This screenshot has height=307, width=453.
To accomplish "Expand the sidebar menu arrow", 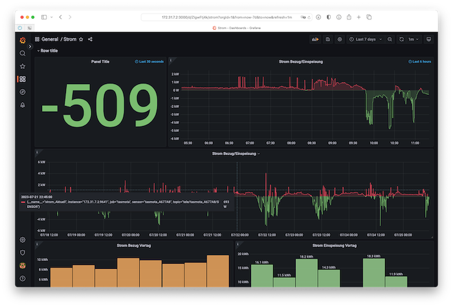I will [30, 47].
